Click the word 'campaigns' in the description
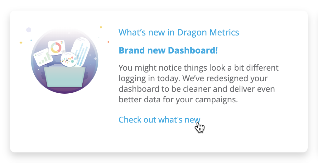Screen dimensions: 318x163 219,100
